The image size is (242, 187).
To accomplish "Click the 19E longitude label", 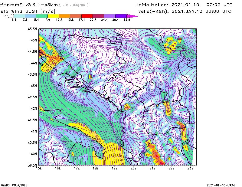I will point(115,169).
